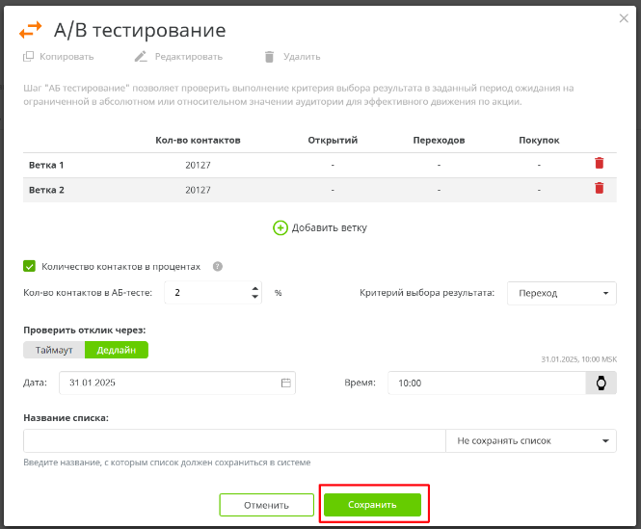The height and width of the screenshot is (529, 641).
Task: Delete Ветка 2 with red trash icon
Action: tap(599, 189)
